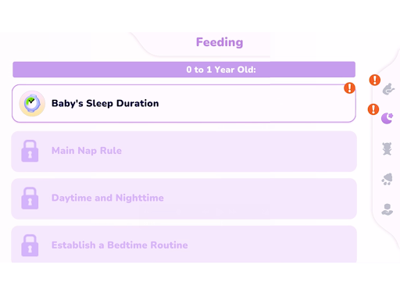The image size is (400, 300).
Task: Open the Baby's Sleep Duration lesson
Action: point(184,103)
